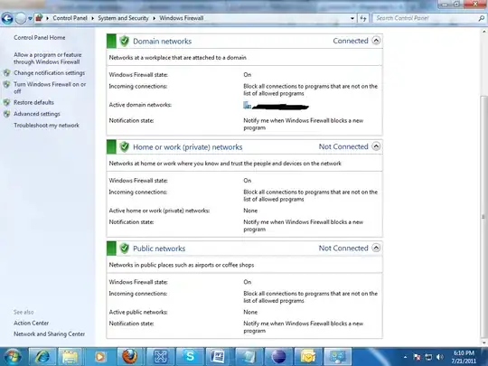Screen dimensions: 488x366
Task: Open Advanced settings
Action: [x=37, y=114]
